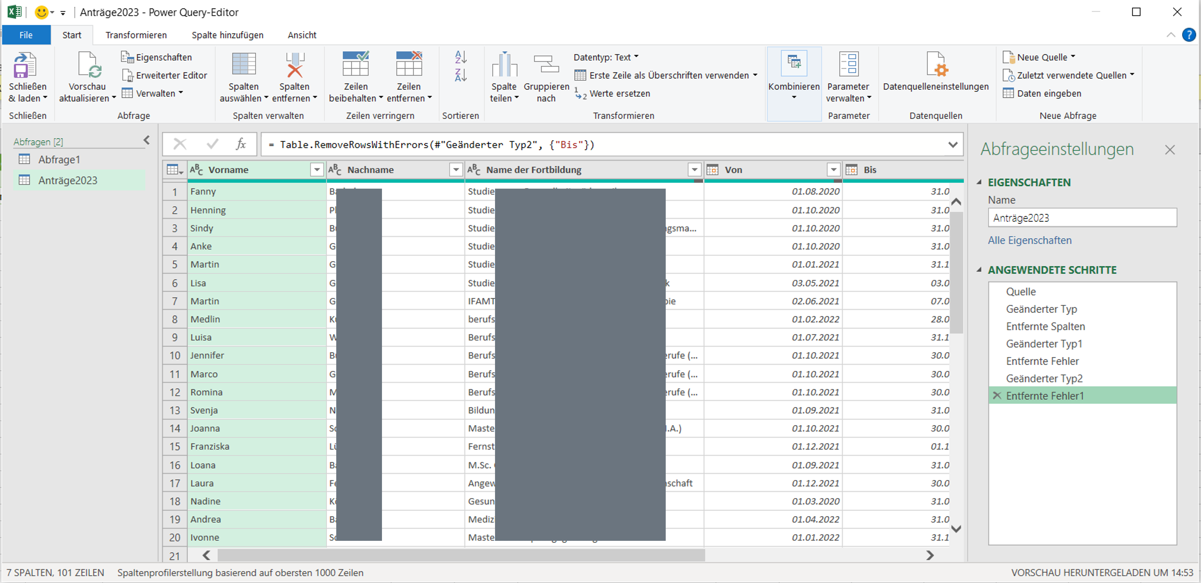Open the Spalte hinzufügen tab
Viewport: 1201px width, 583px height.
227,35
